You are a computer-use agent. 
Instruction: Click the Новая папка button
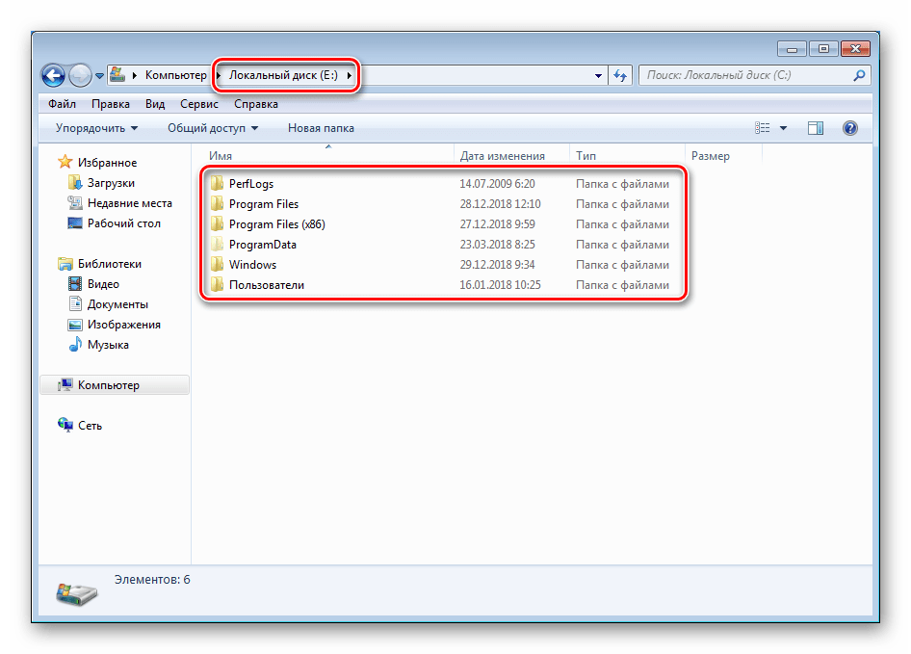pos(321,128)
